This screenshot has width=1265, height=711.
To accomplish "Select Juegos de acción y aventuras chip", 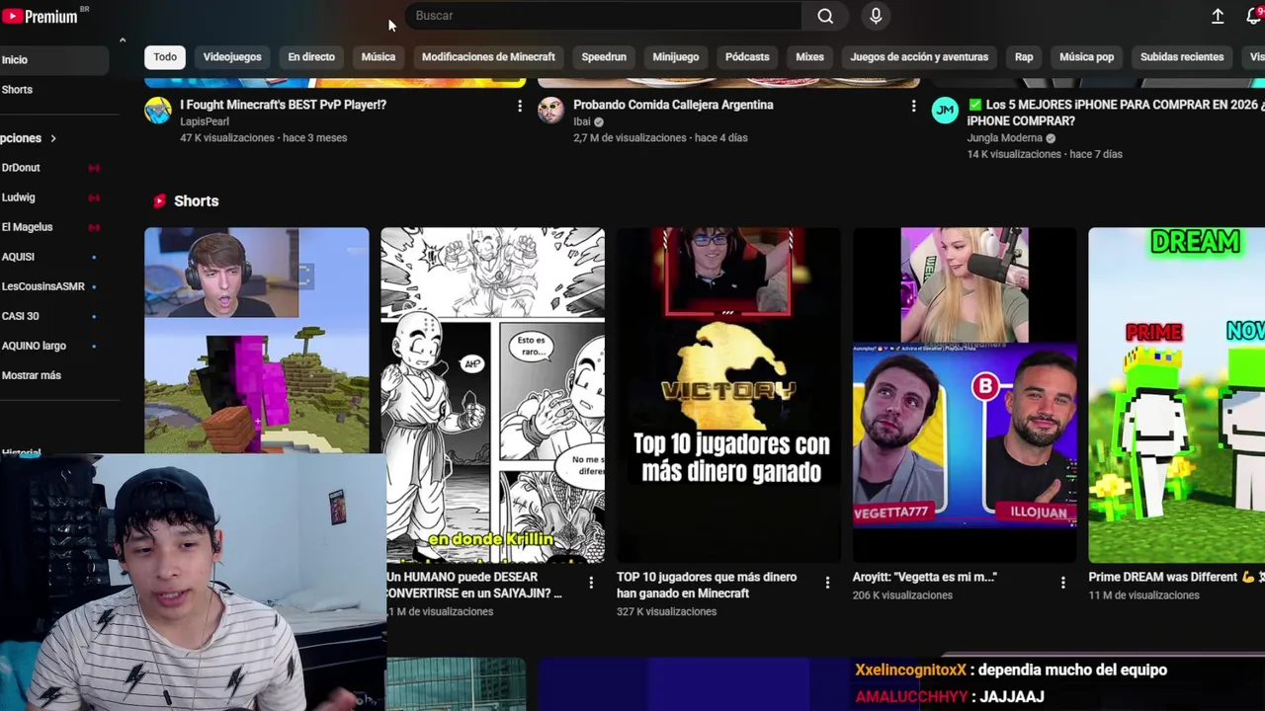I will point(919,56).
